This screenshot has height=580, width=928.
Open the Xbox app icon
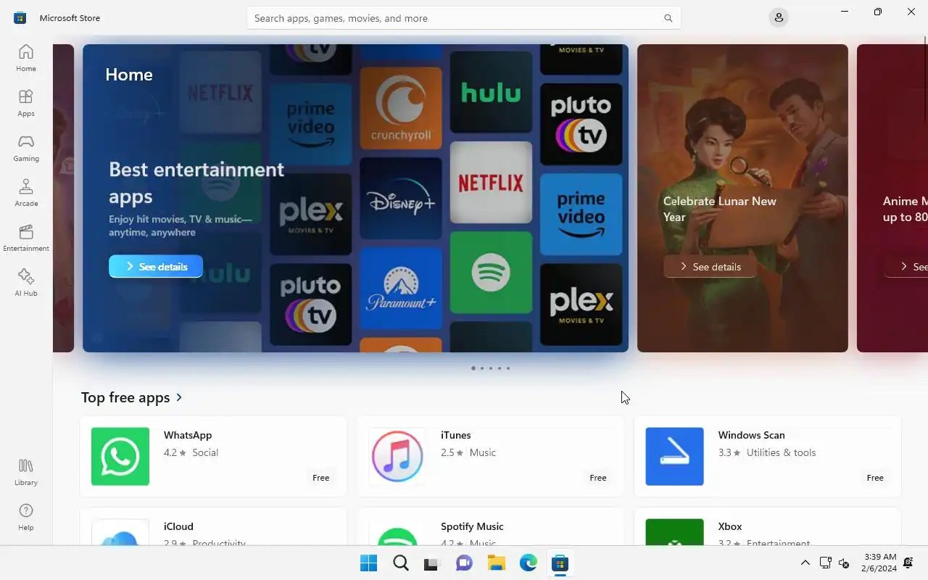(x=674, y=531)
